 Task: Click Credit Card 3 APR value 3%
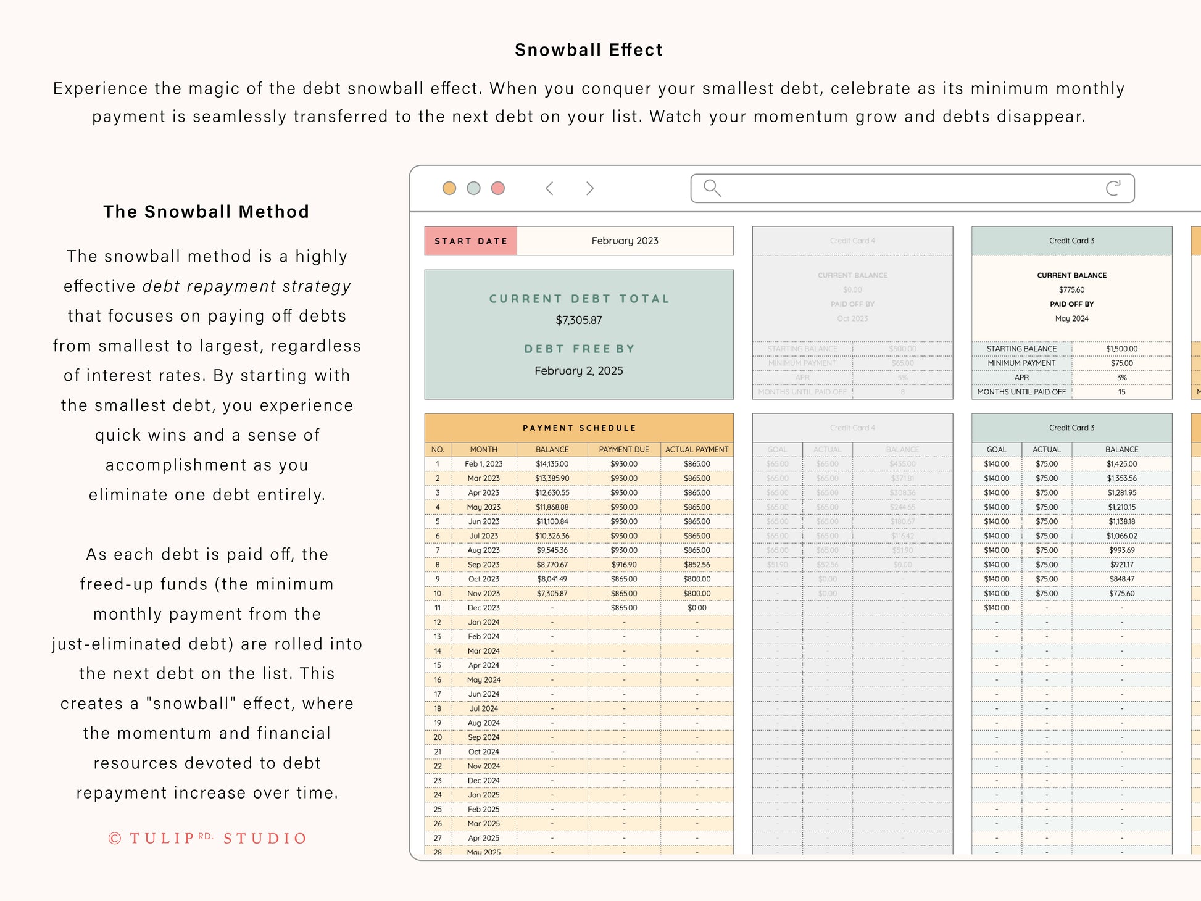1121,377
